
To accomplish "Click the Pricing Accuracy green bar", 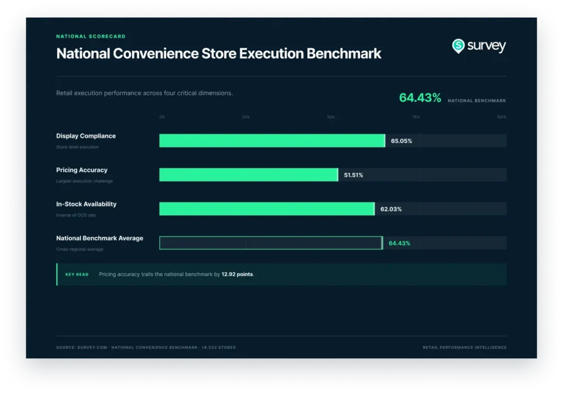I will pos(249,174).
